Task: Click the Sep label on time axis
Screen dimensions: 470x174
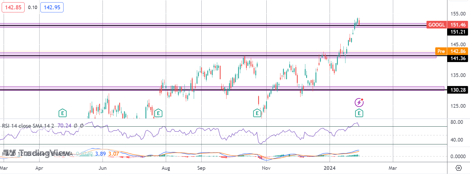Action: [201, 168]
